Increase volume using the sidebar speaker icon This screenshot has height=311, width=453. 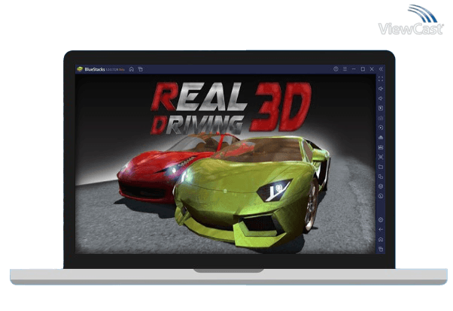coord(381,89)
